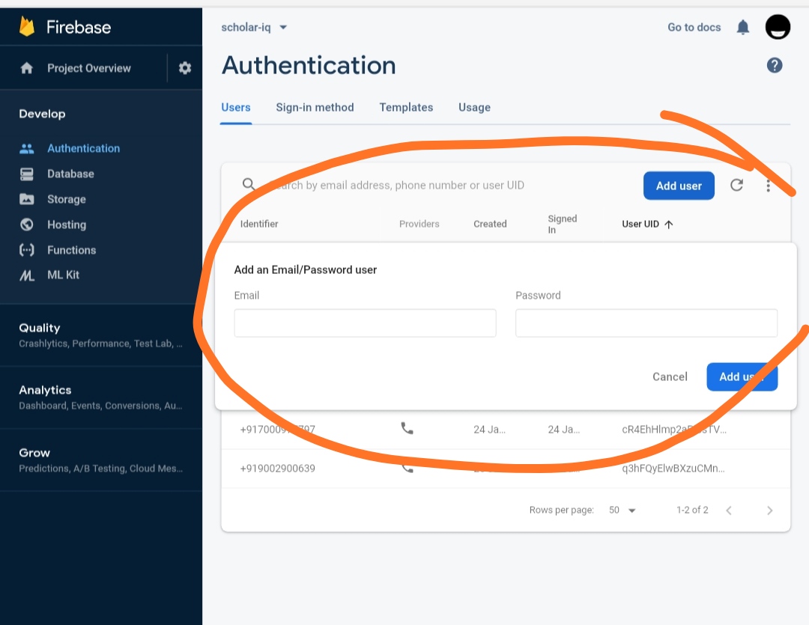Image resolution: width=809 pixels, height=625 pixels.
Task: Open the scholar-iq project dropdown
Action: (x=254, y=28)
